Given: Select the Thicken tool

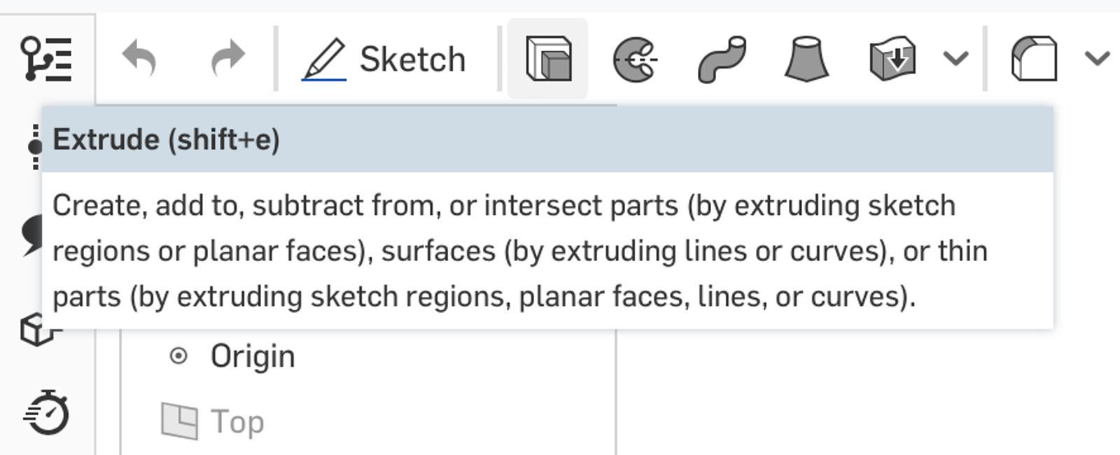Looking at the screenshot, I should click(x=892, y=59).
